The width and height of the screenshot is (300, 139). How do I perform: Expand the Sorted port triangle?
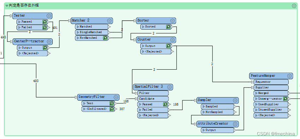coord(143,27)
